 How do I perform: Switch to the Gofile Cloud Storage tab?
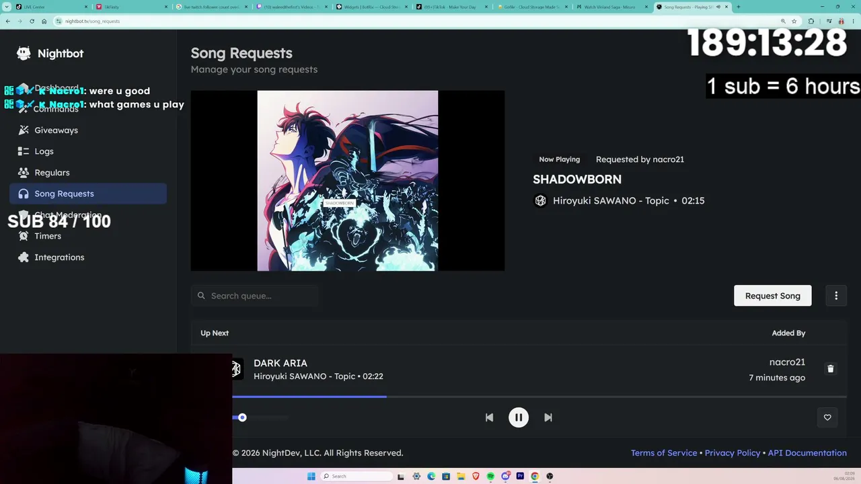pos(531,7)
